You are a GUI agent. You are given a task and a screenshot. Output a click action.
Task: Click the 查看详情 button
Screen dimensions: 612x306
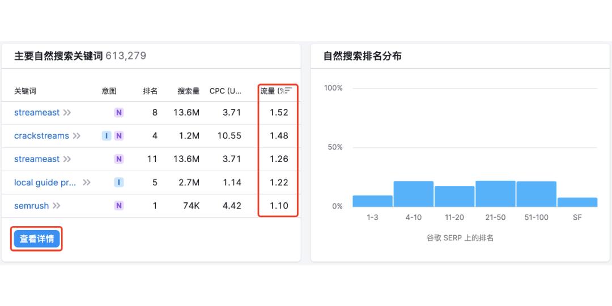pos(37,239)
